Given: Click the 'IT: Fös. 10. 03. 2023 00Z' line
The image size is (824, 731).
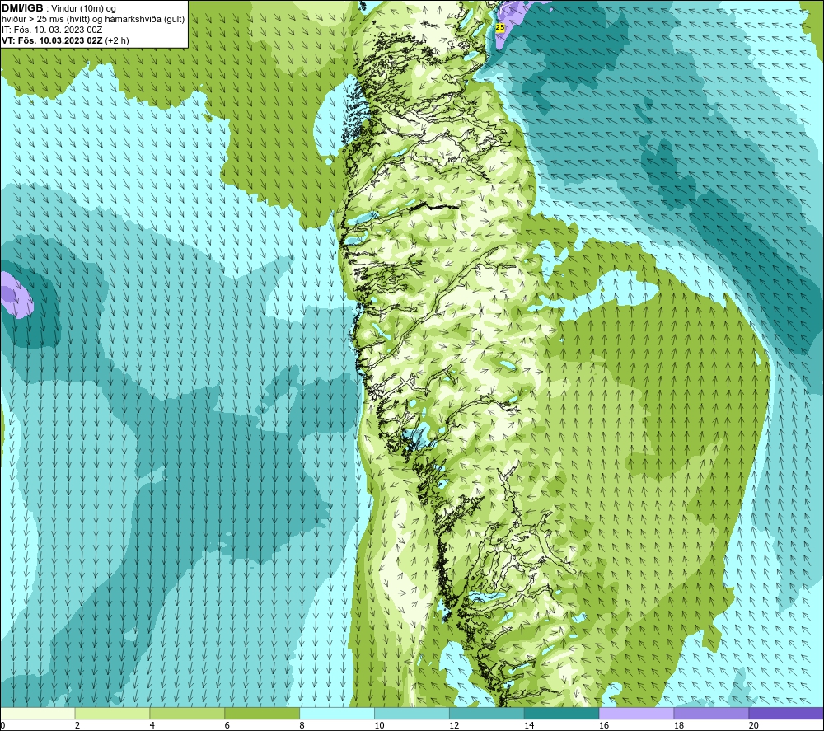Looking at the screenshot, I should (x=51, y=30).
